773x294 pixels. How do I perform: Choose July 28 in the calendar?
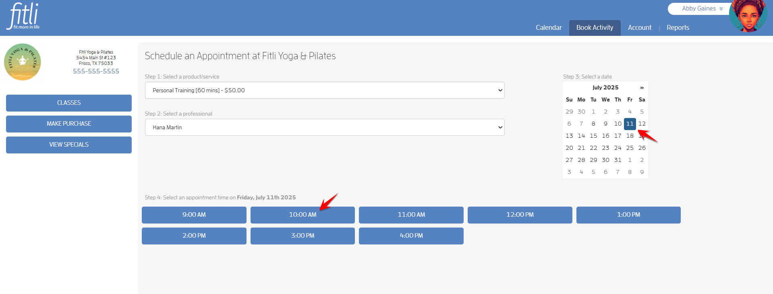(x=581, y=160)
